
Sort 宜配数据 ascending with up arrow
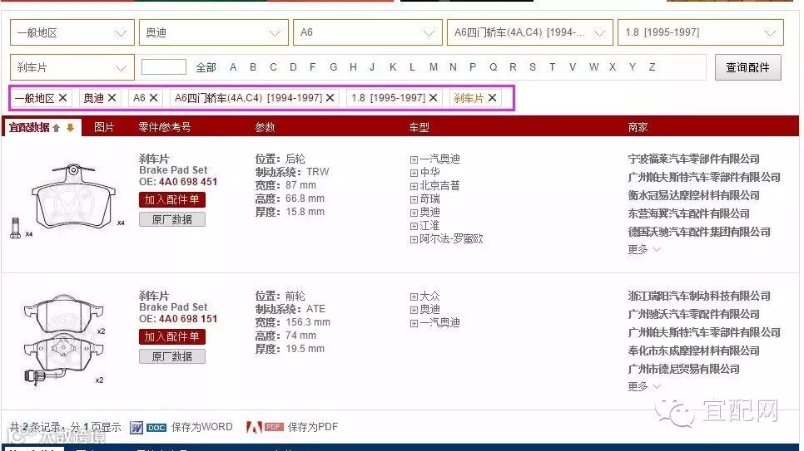pyautogui.click(x=57, y=127)
